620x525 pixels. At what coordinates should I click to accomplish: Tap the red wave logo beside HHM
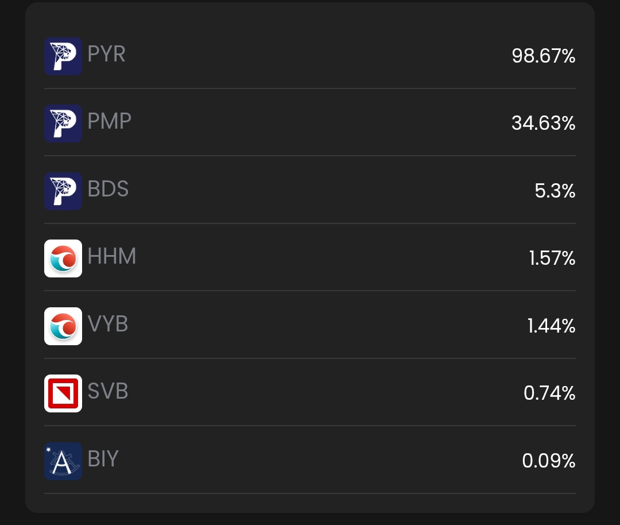tap(63, 258)
